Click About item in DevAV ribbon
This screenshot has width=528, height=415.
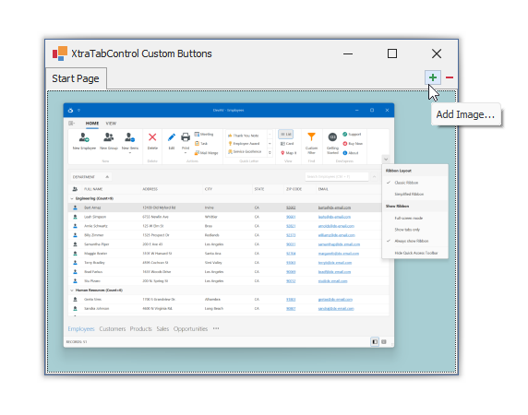tap(351, 153)
